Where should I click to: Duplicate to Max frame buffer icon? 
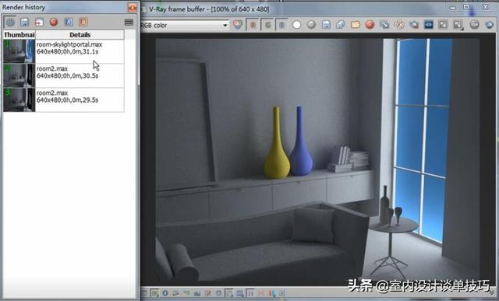click(x=384, y=24)
